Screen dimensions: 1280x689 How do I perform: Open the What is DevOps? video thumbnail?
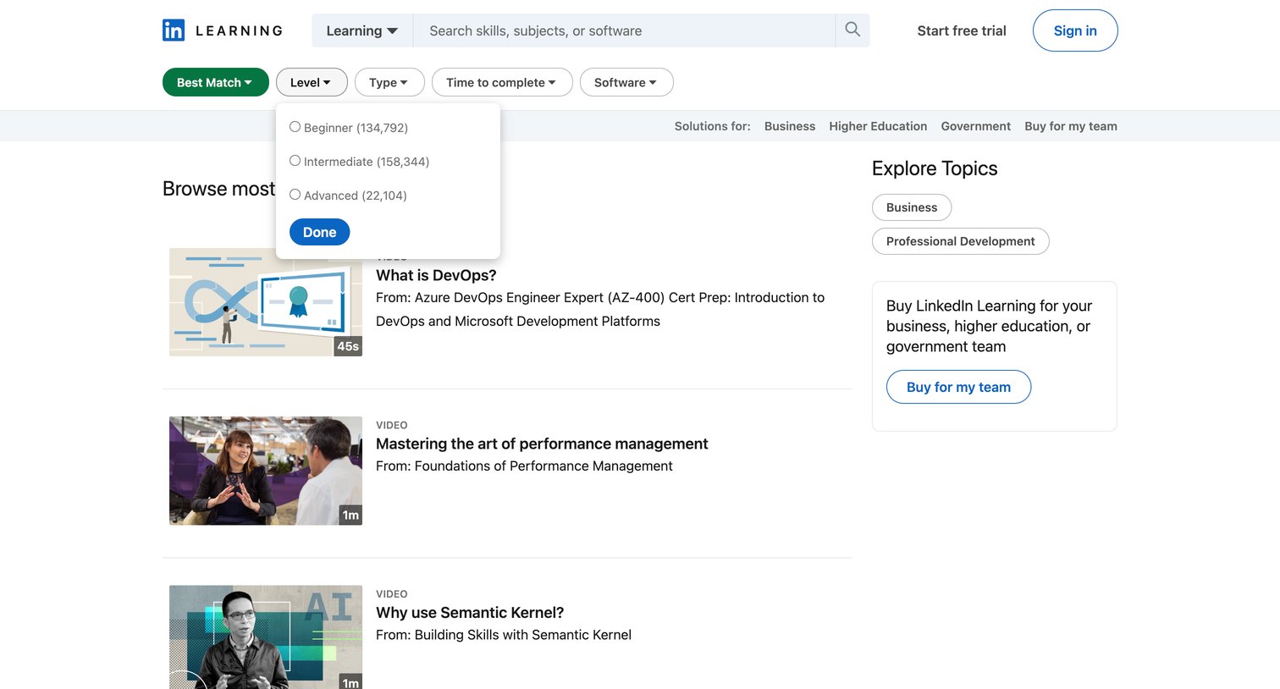(266, 302)
